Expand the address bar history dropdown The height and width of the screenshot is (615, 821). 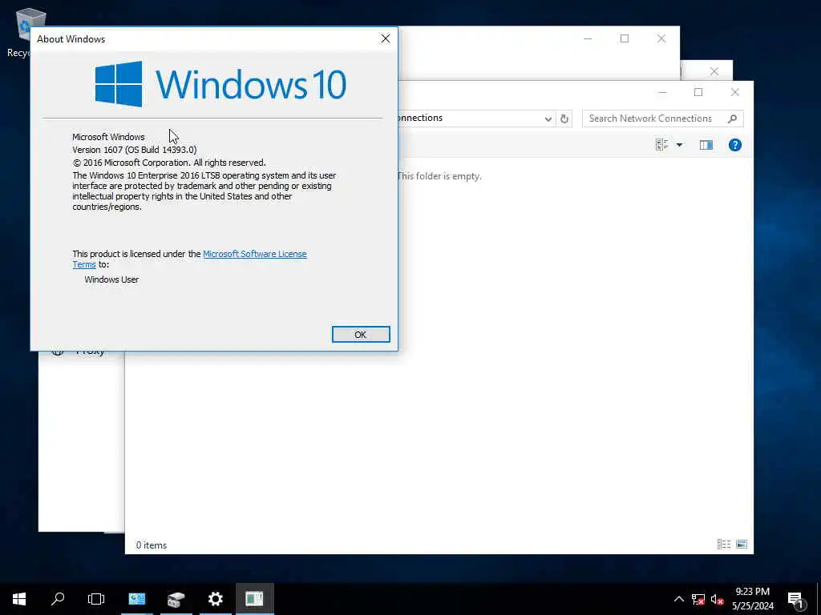pyautogui.click(x=548, y=119)
